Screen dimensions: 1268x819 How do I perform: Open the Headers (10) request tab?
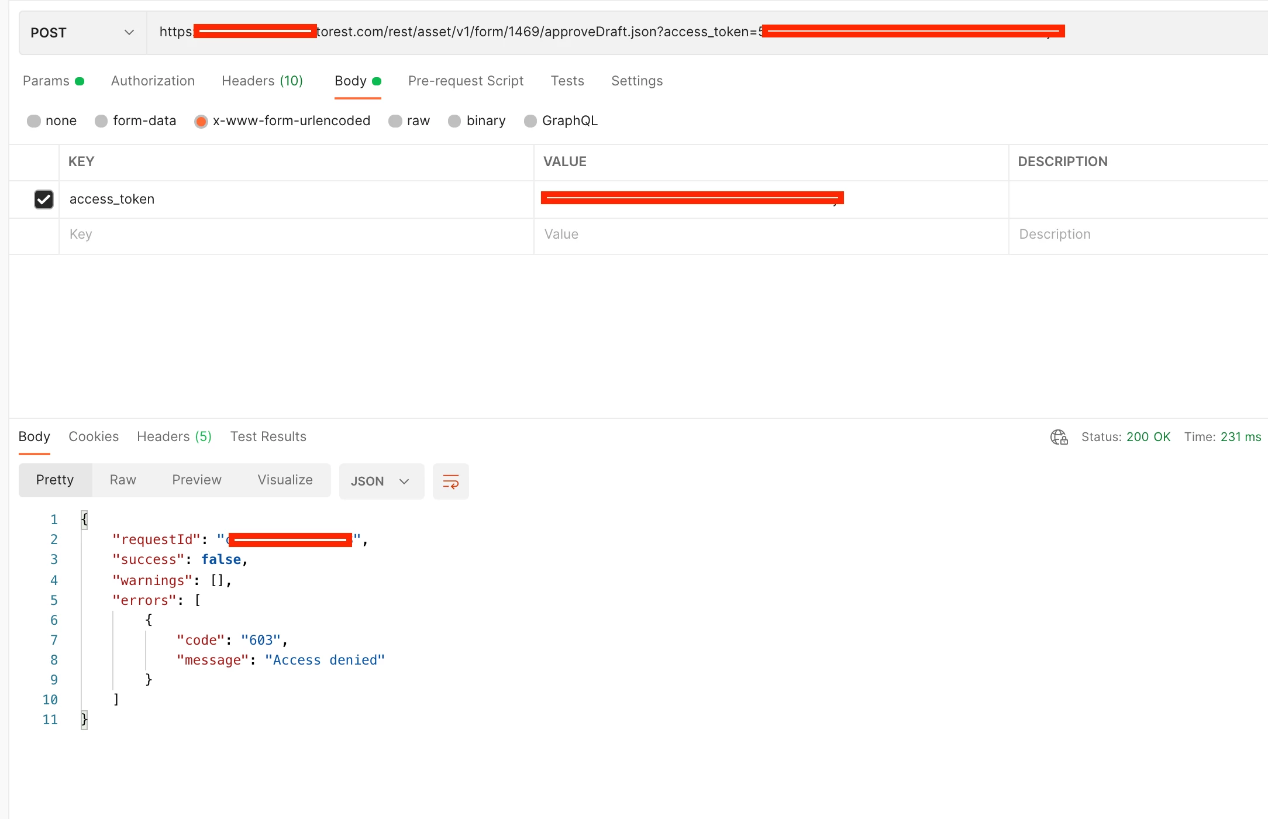tap(262, 81)
